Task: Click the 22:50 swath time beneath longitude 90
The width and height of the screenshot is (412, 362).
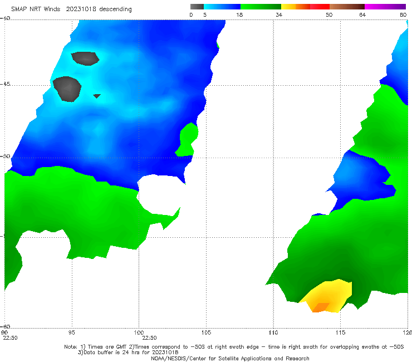Action: (10, 338)
